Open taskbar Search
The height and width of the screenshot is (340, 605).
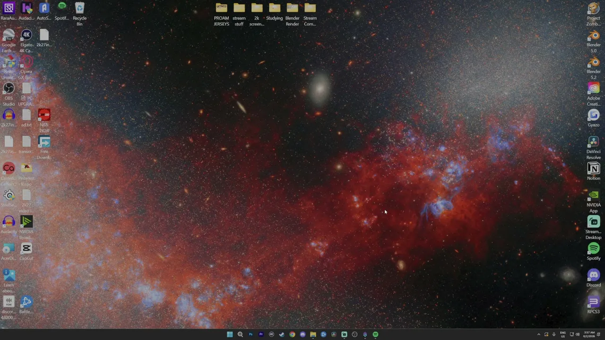click(x=240, y=334)
